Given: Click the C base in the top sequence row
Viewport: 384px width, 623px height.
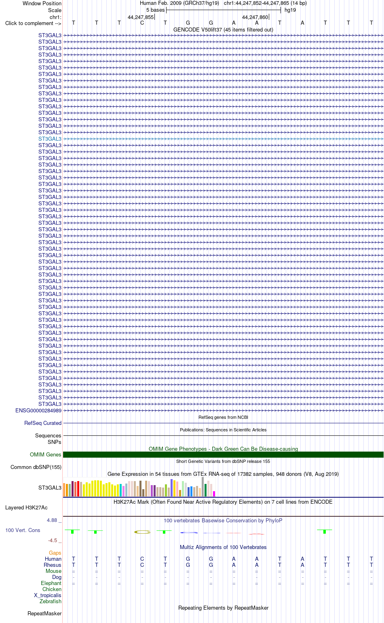Looking at the screenshot, I should pyautogui.click(x=142, y=23).
